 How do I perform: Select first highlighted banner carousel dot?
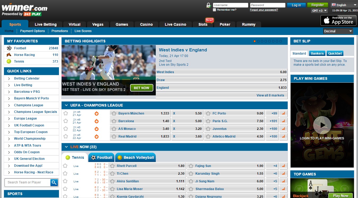point(255,41)
